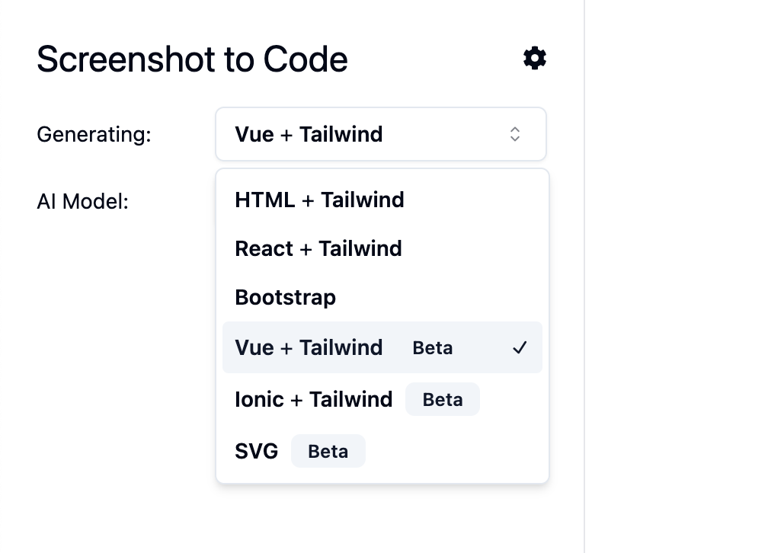Image resolution: width=768 pixels, height=553 pixels.
Task: Click the checkmark beside Vue + Tailwind
Action: point(520,348)
